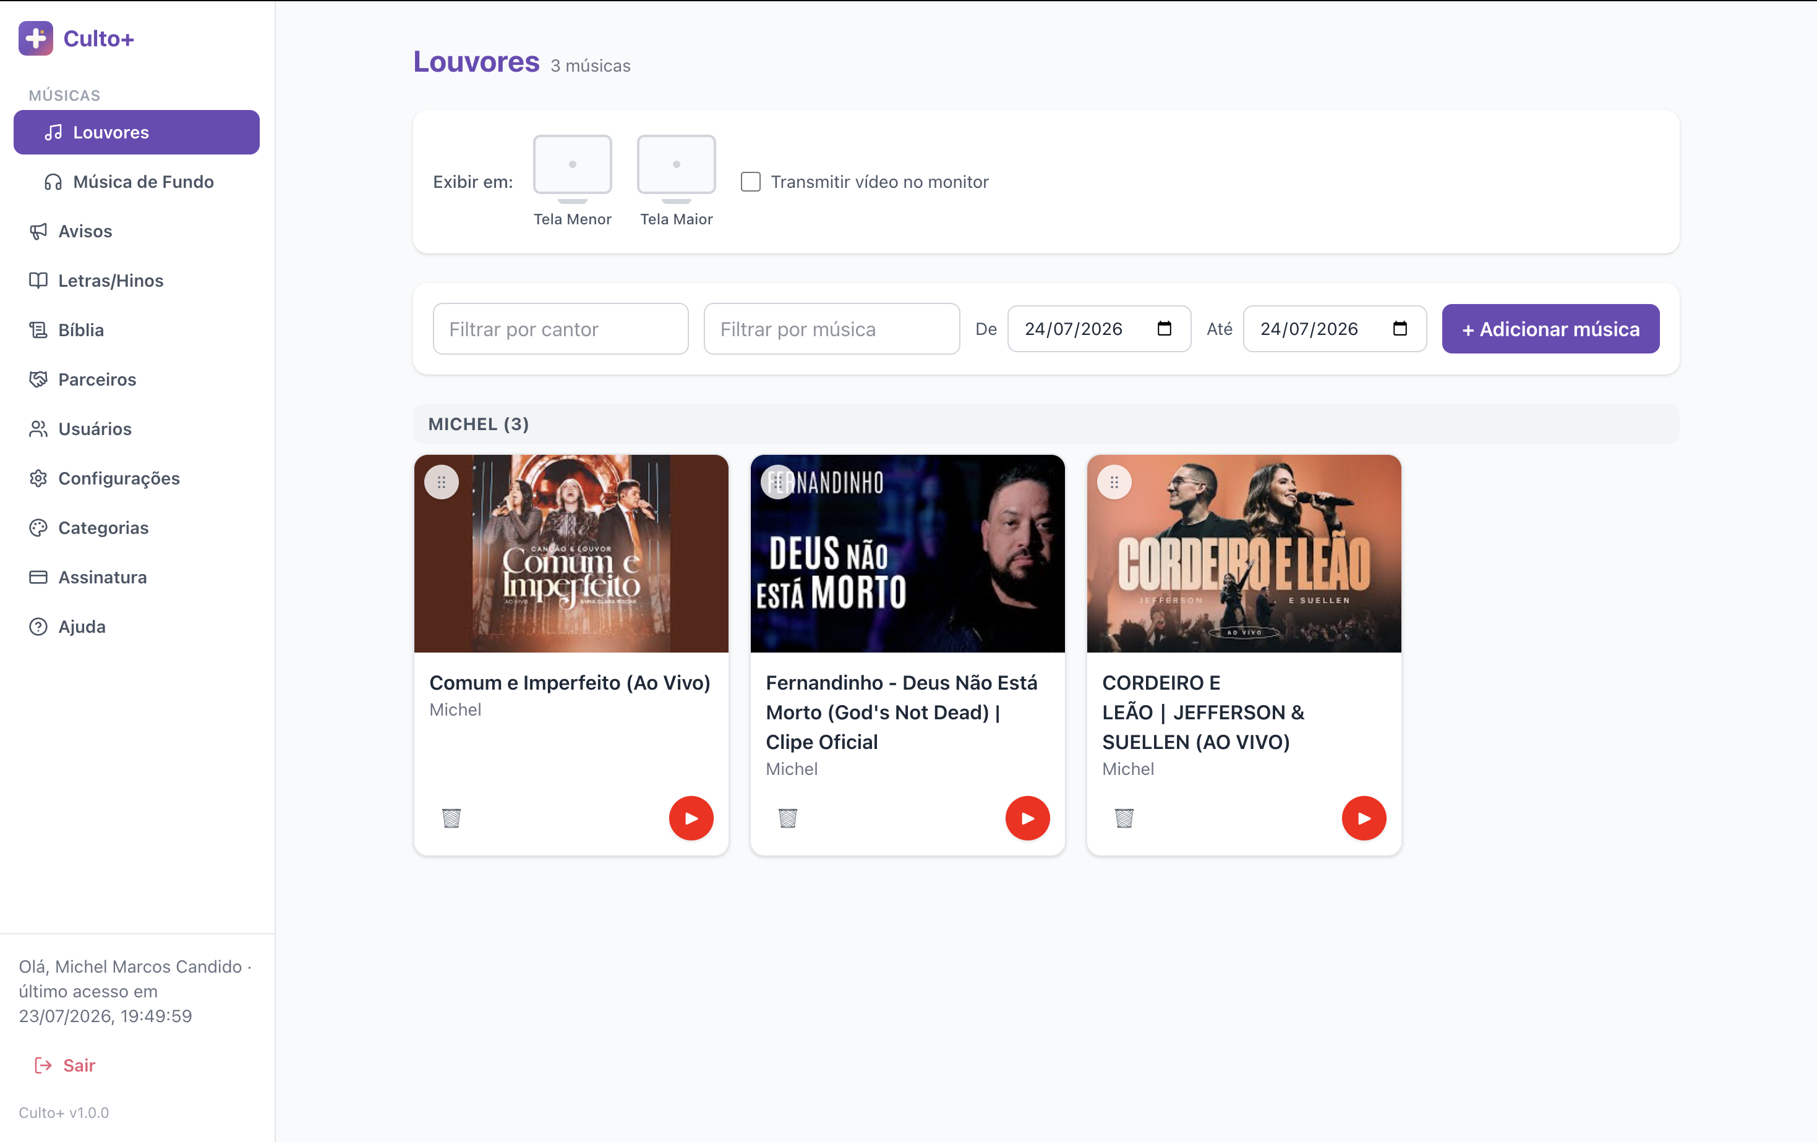The image size is (1817, 1142).
Task: Click the CORDEIRO E LEÃO title text
Action: click(x=1203, y=713)
